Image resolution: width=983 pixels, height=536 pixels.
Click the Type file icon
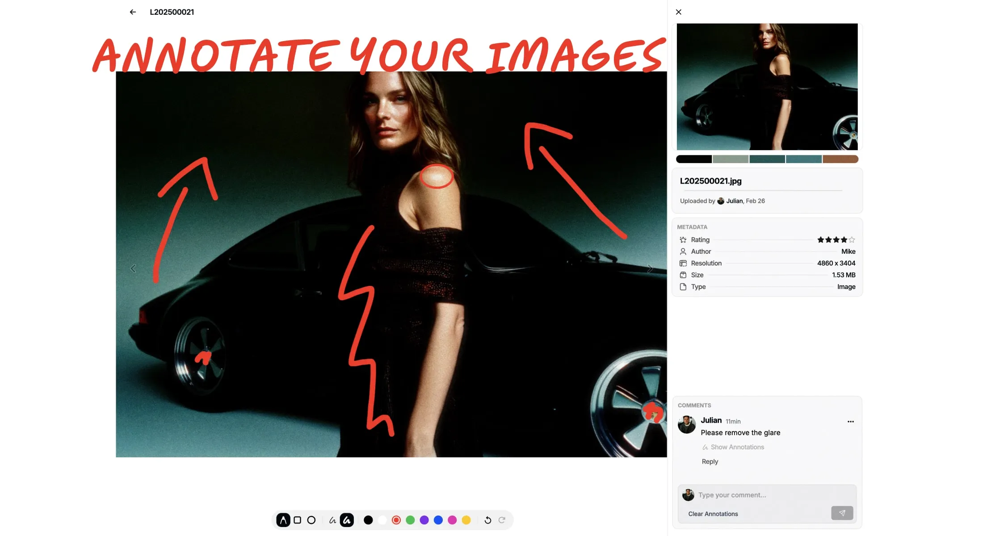683,287
